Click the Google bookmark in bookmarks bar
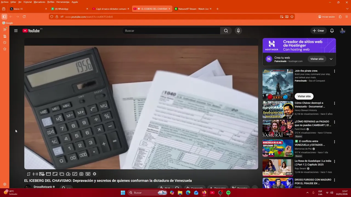The image size is (351, 197). [8, 23]
